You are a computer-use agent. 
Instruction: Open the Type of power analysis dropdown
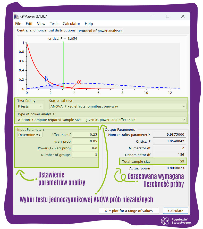[102, 120]
